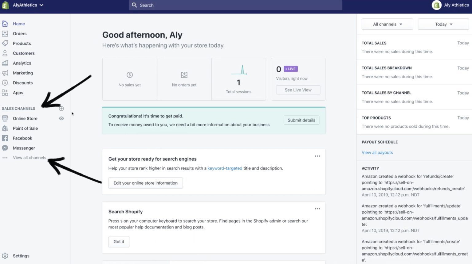
Task: Open the Discounts section
Action: [x=5, y=82]
